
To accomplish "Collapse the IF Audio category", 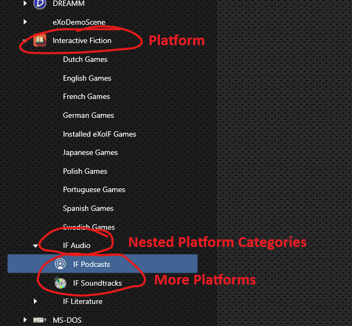I will click(36, 246).
